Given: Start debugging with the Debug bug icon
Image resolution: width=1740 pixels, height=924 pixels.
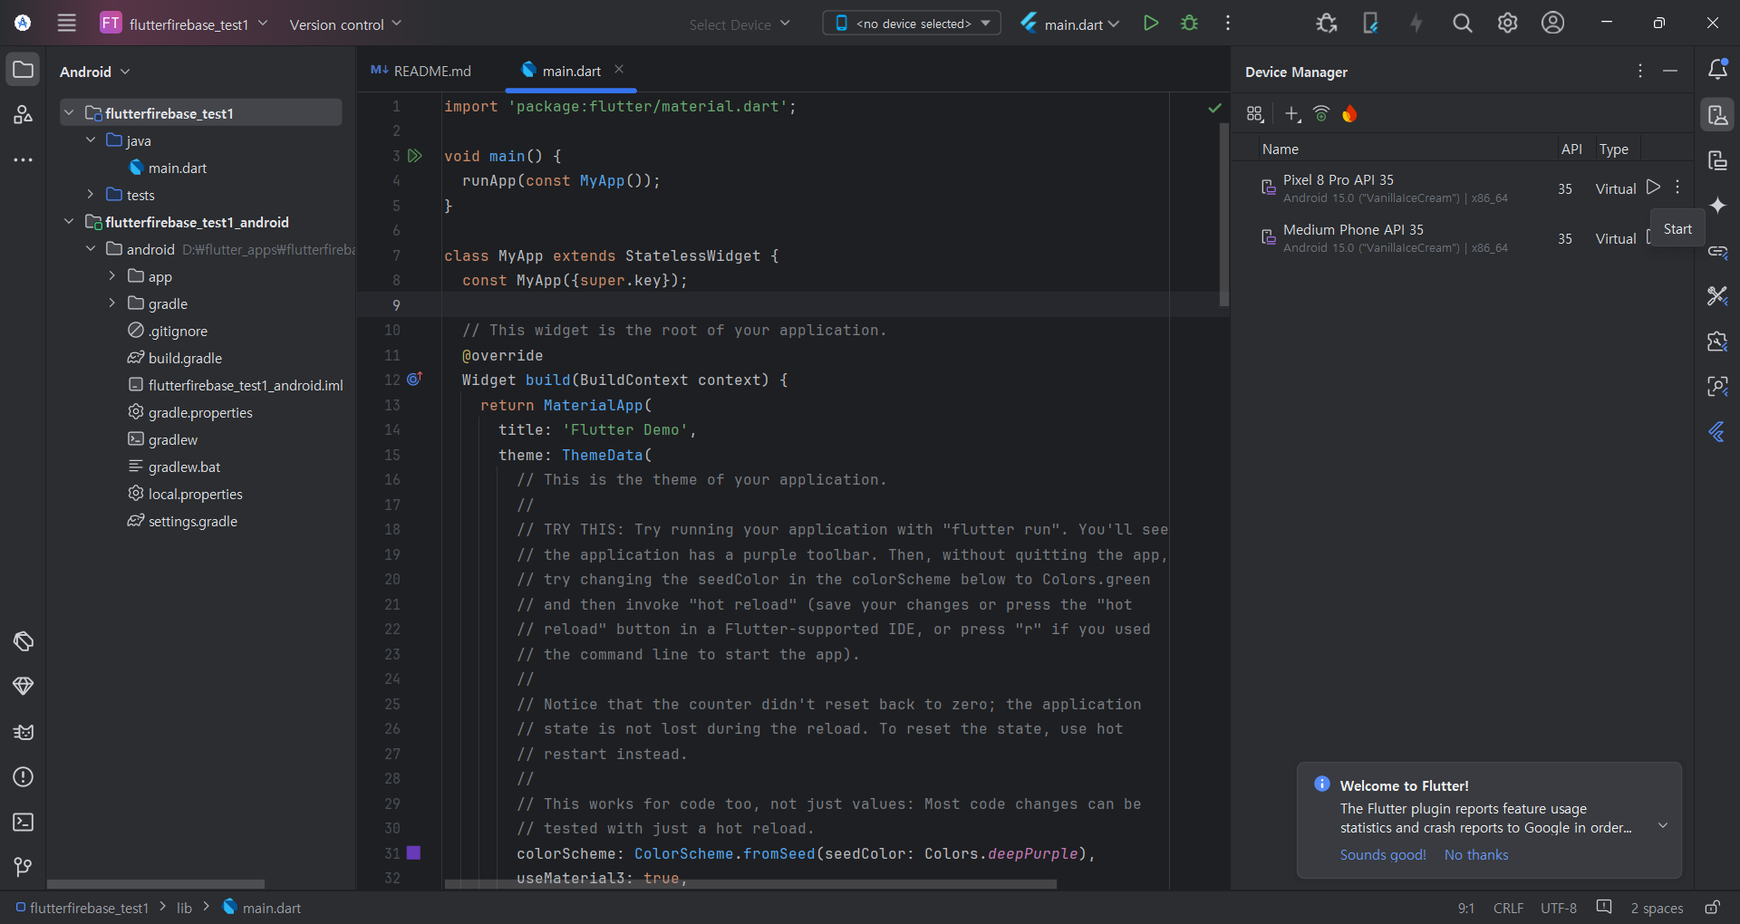Looking at the screenshot, I should [x=1190, y=24].
